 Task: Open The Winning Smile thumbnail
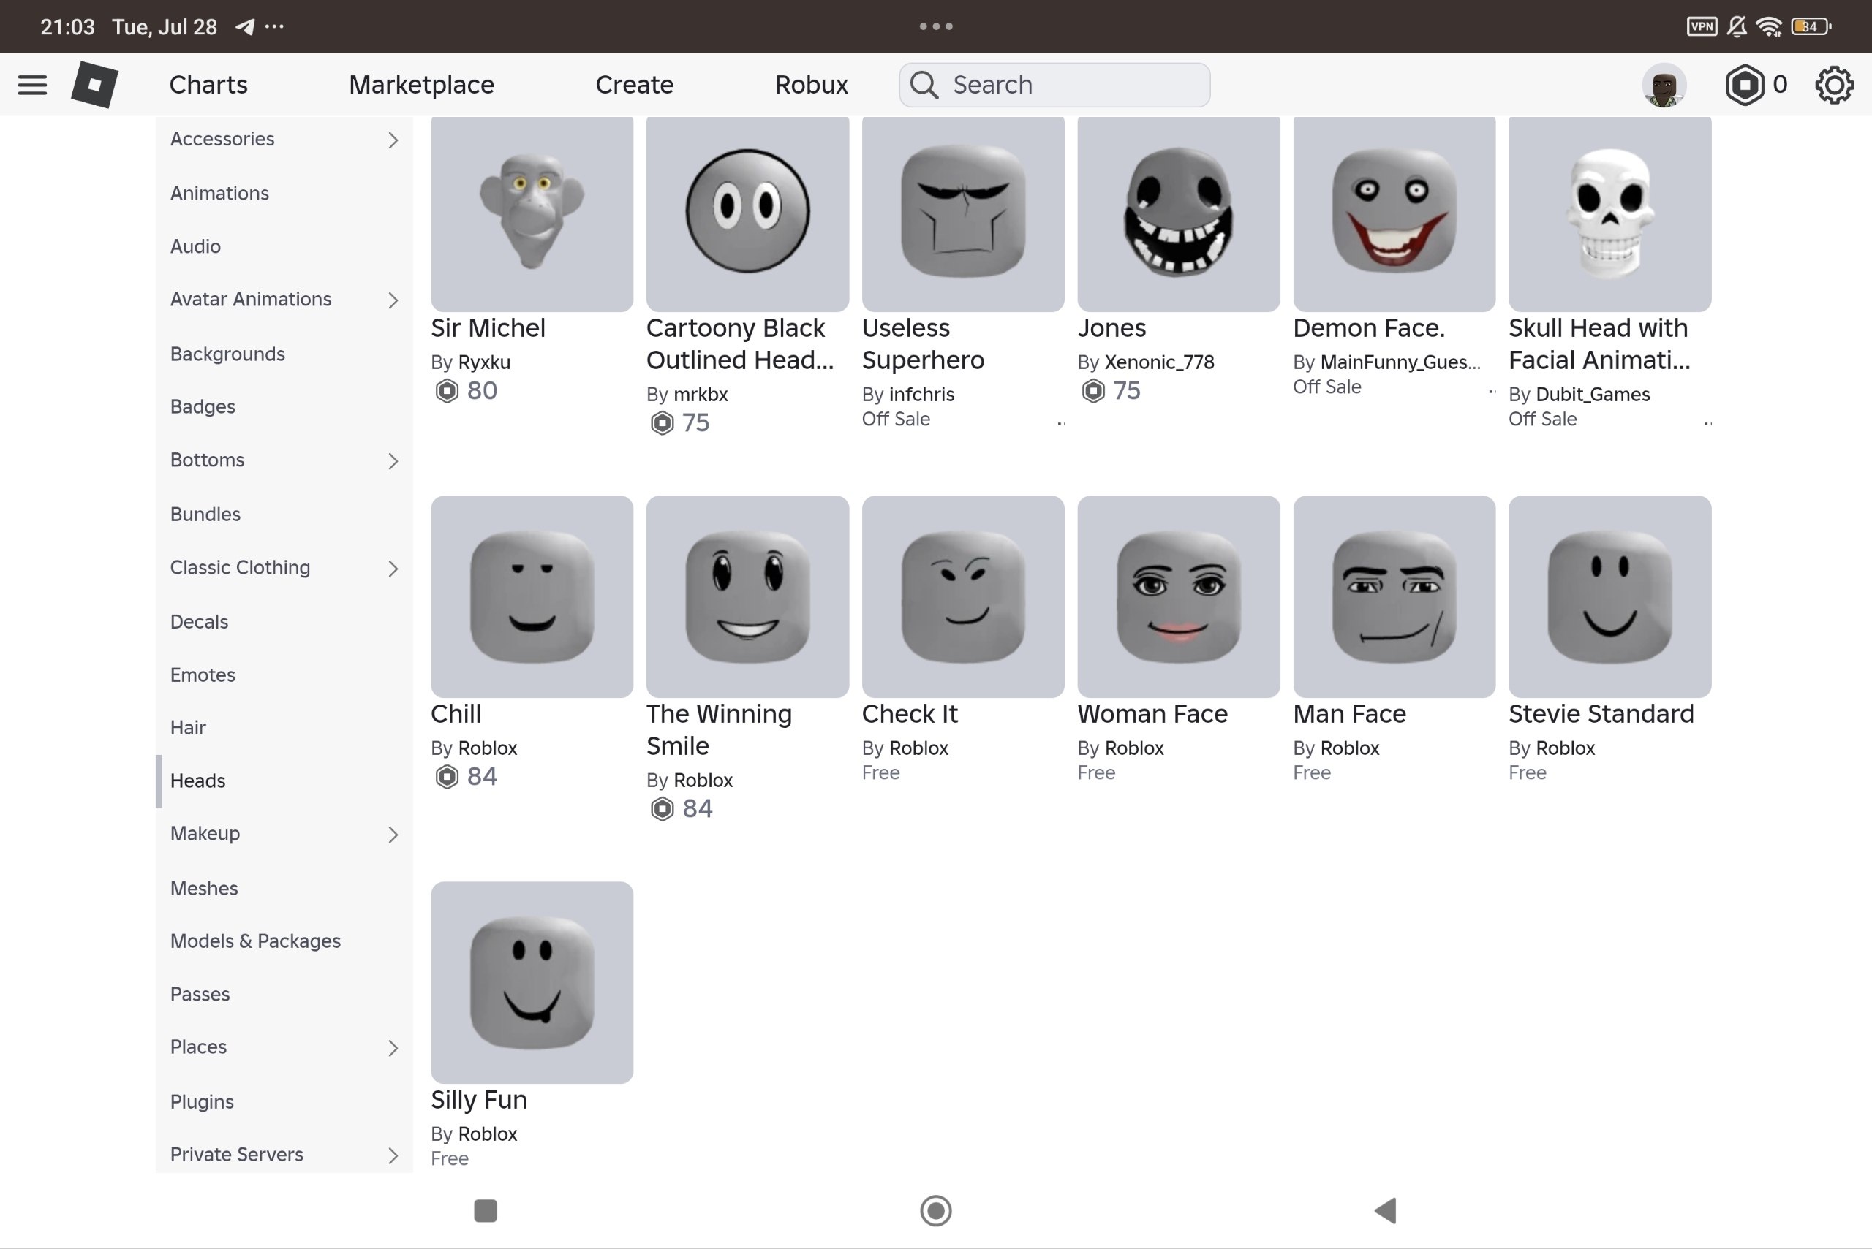click(x=747, y=596)
